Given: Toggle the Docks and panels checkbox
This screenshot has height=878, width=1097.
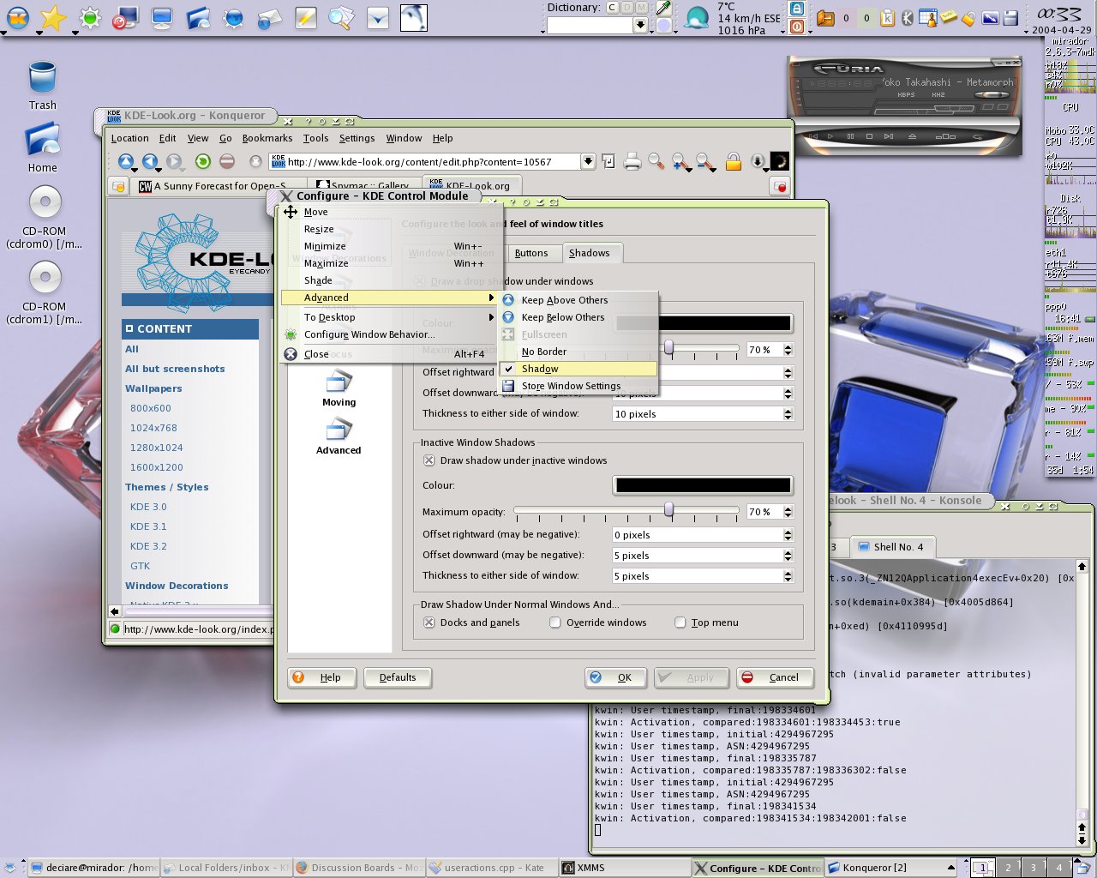Looking at the screenshot, I should click(429, 622).
